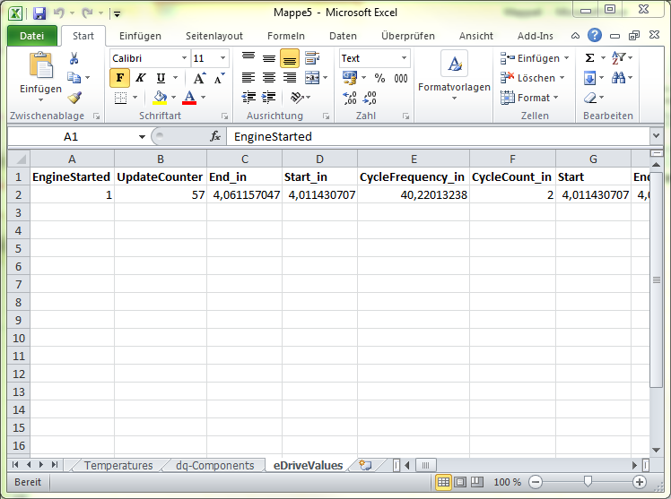The image size is (671, 499).
Task: Toggle bottom align button
Action: click(290, 58)
